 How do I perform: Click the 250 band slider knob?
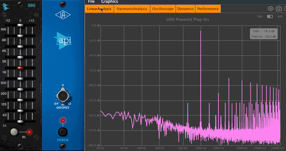pyautogui.click(x=20, y=90)
